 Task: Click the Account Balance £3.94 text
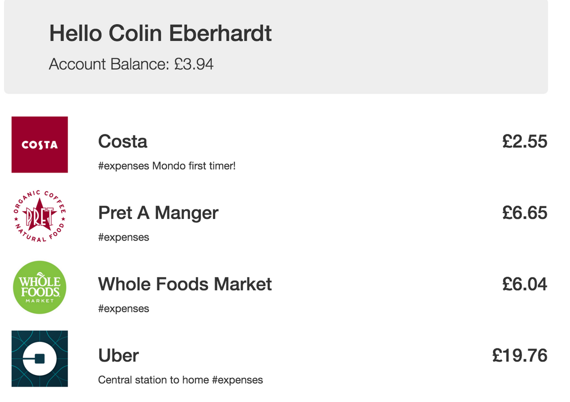(x=131, y=64)
